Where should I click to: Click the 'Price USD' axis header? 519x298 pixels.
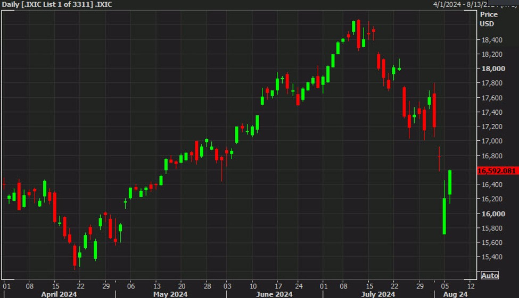[x=489, y=19]
